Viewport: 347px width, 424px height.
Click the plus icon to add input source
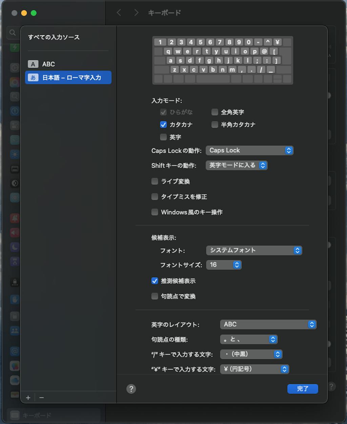(28, 398)
